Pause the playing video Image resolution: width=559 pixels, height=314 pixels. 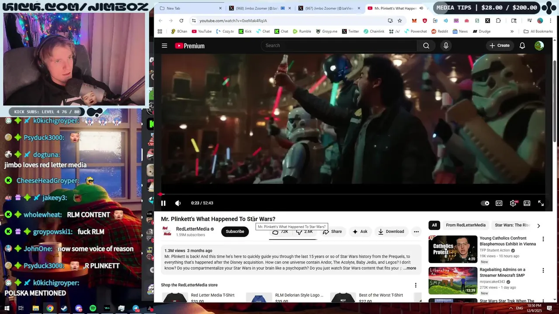click(163, 203)
